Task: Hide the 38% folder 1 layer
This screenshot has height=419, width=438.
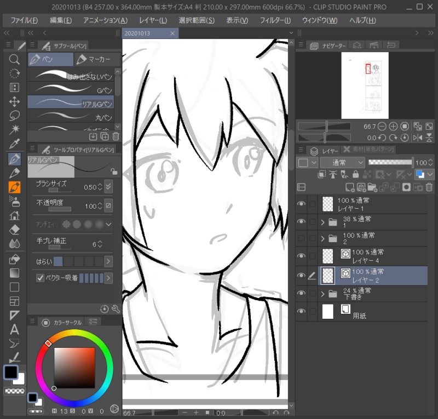Action: click(x=301, y=221)
